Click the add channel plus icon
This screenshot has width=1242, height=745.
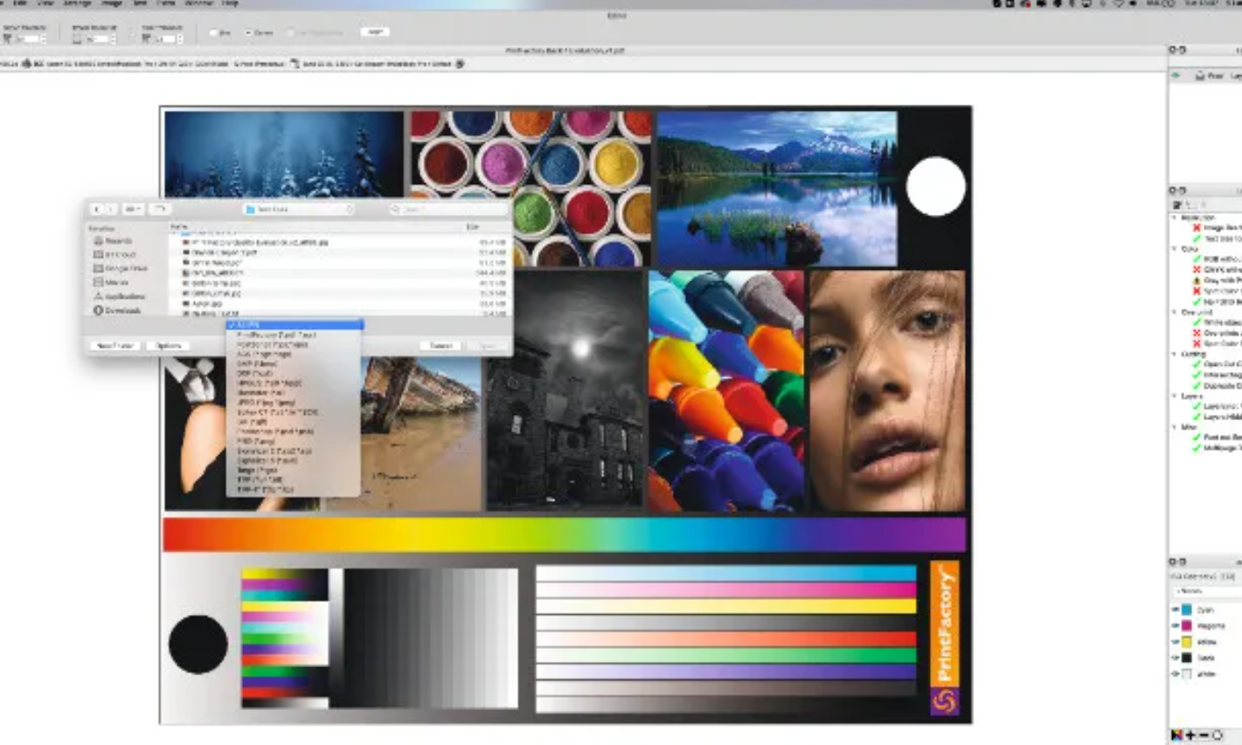(x=1190, y=735)
